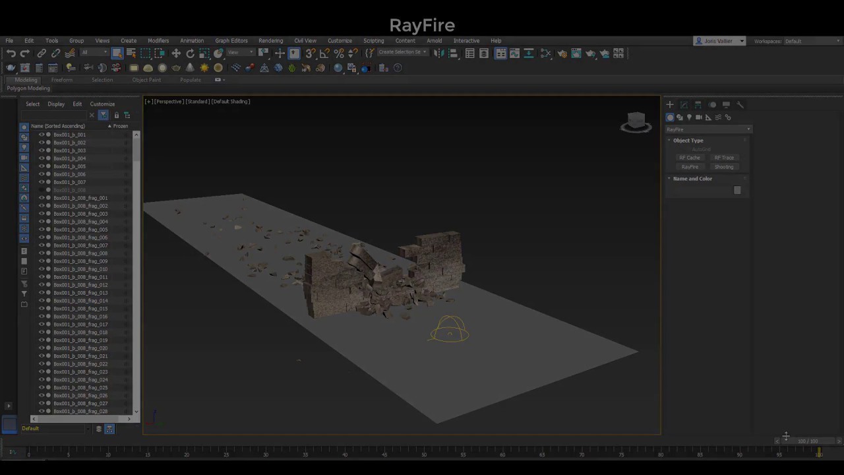Hide Box001_b_001 with its eye toggle

42,135
